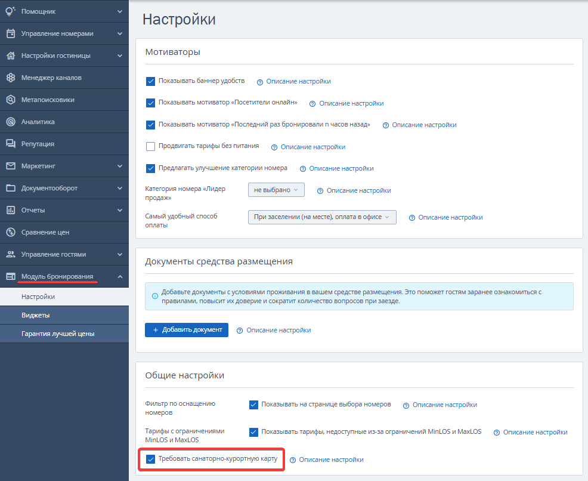Click help icon beside payment method dropdown
The height and width of the screenshot is (481, 588).
tap(411, 218)
